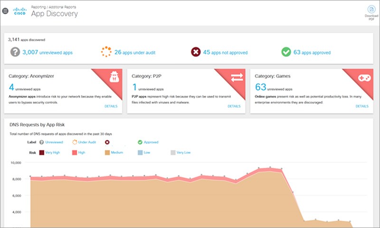This screenshot has width=380, height=228.
Task: Open 3,007 unreviewed apps
Action: 47,52
